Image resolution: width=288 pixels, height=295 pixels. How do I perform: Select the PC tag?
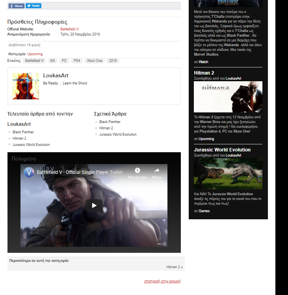pos(64,61)
